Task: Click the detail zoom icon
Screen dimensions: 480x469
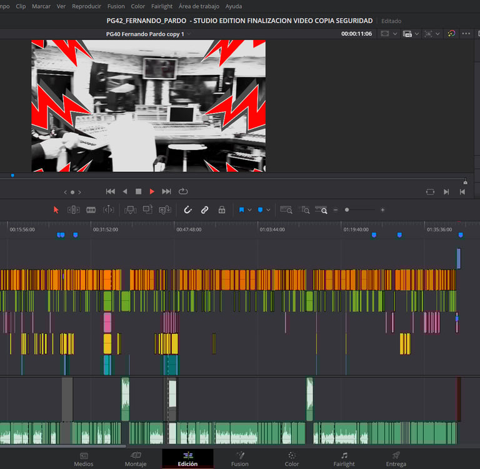Action: 304,210
